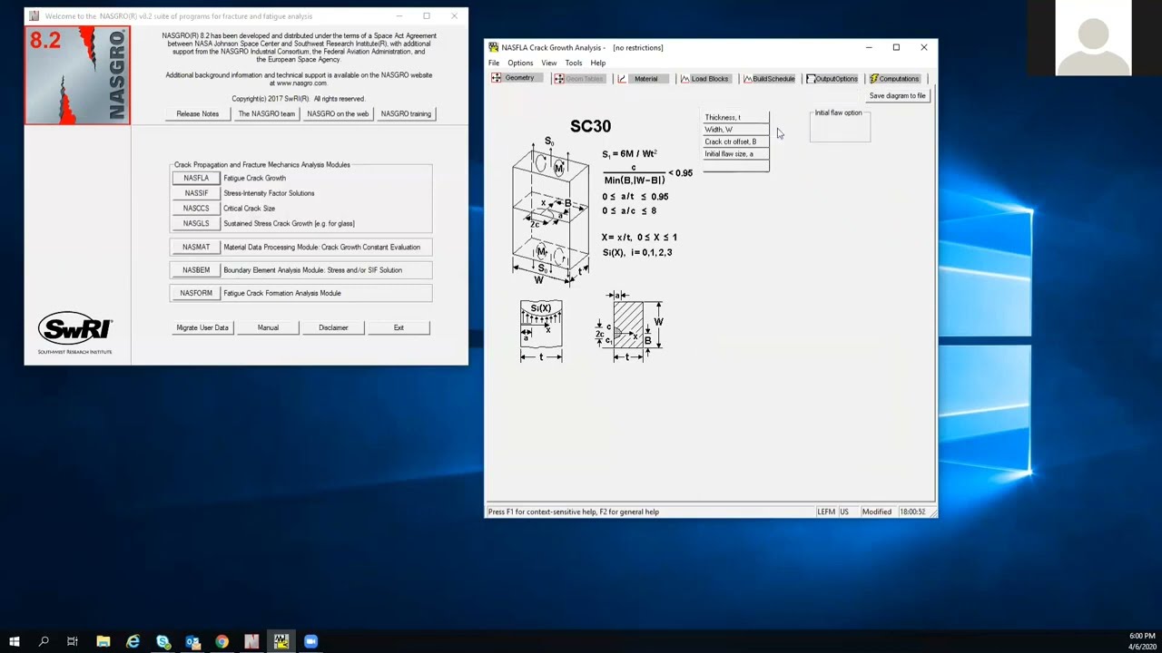Launch the NASBEM Boundary Element module

point(196,270)
